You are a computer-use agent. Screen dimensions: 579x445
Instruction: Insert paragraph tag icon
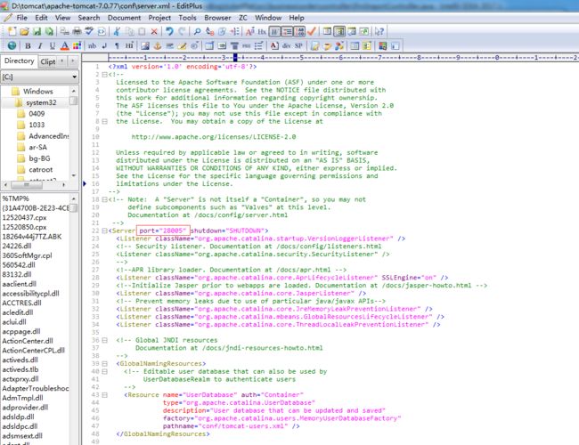coord(117,45)
